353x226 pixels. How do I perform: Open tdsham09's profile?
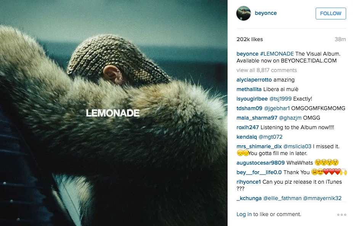click(249, 108)
